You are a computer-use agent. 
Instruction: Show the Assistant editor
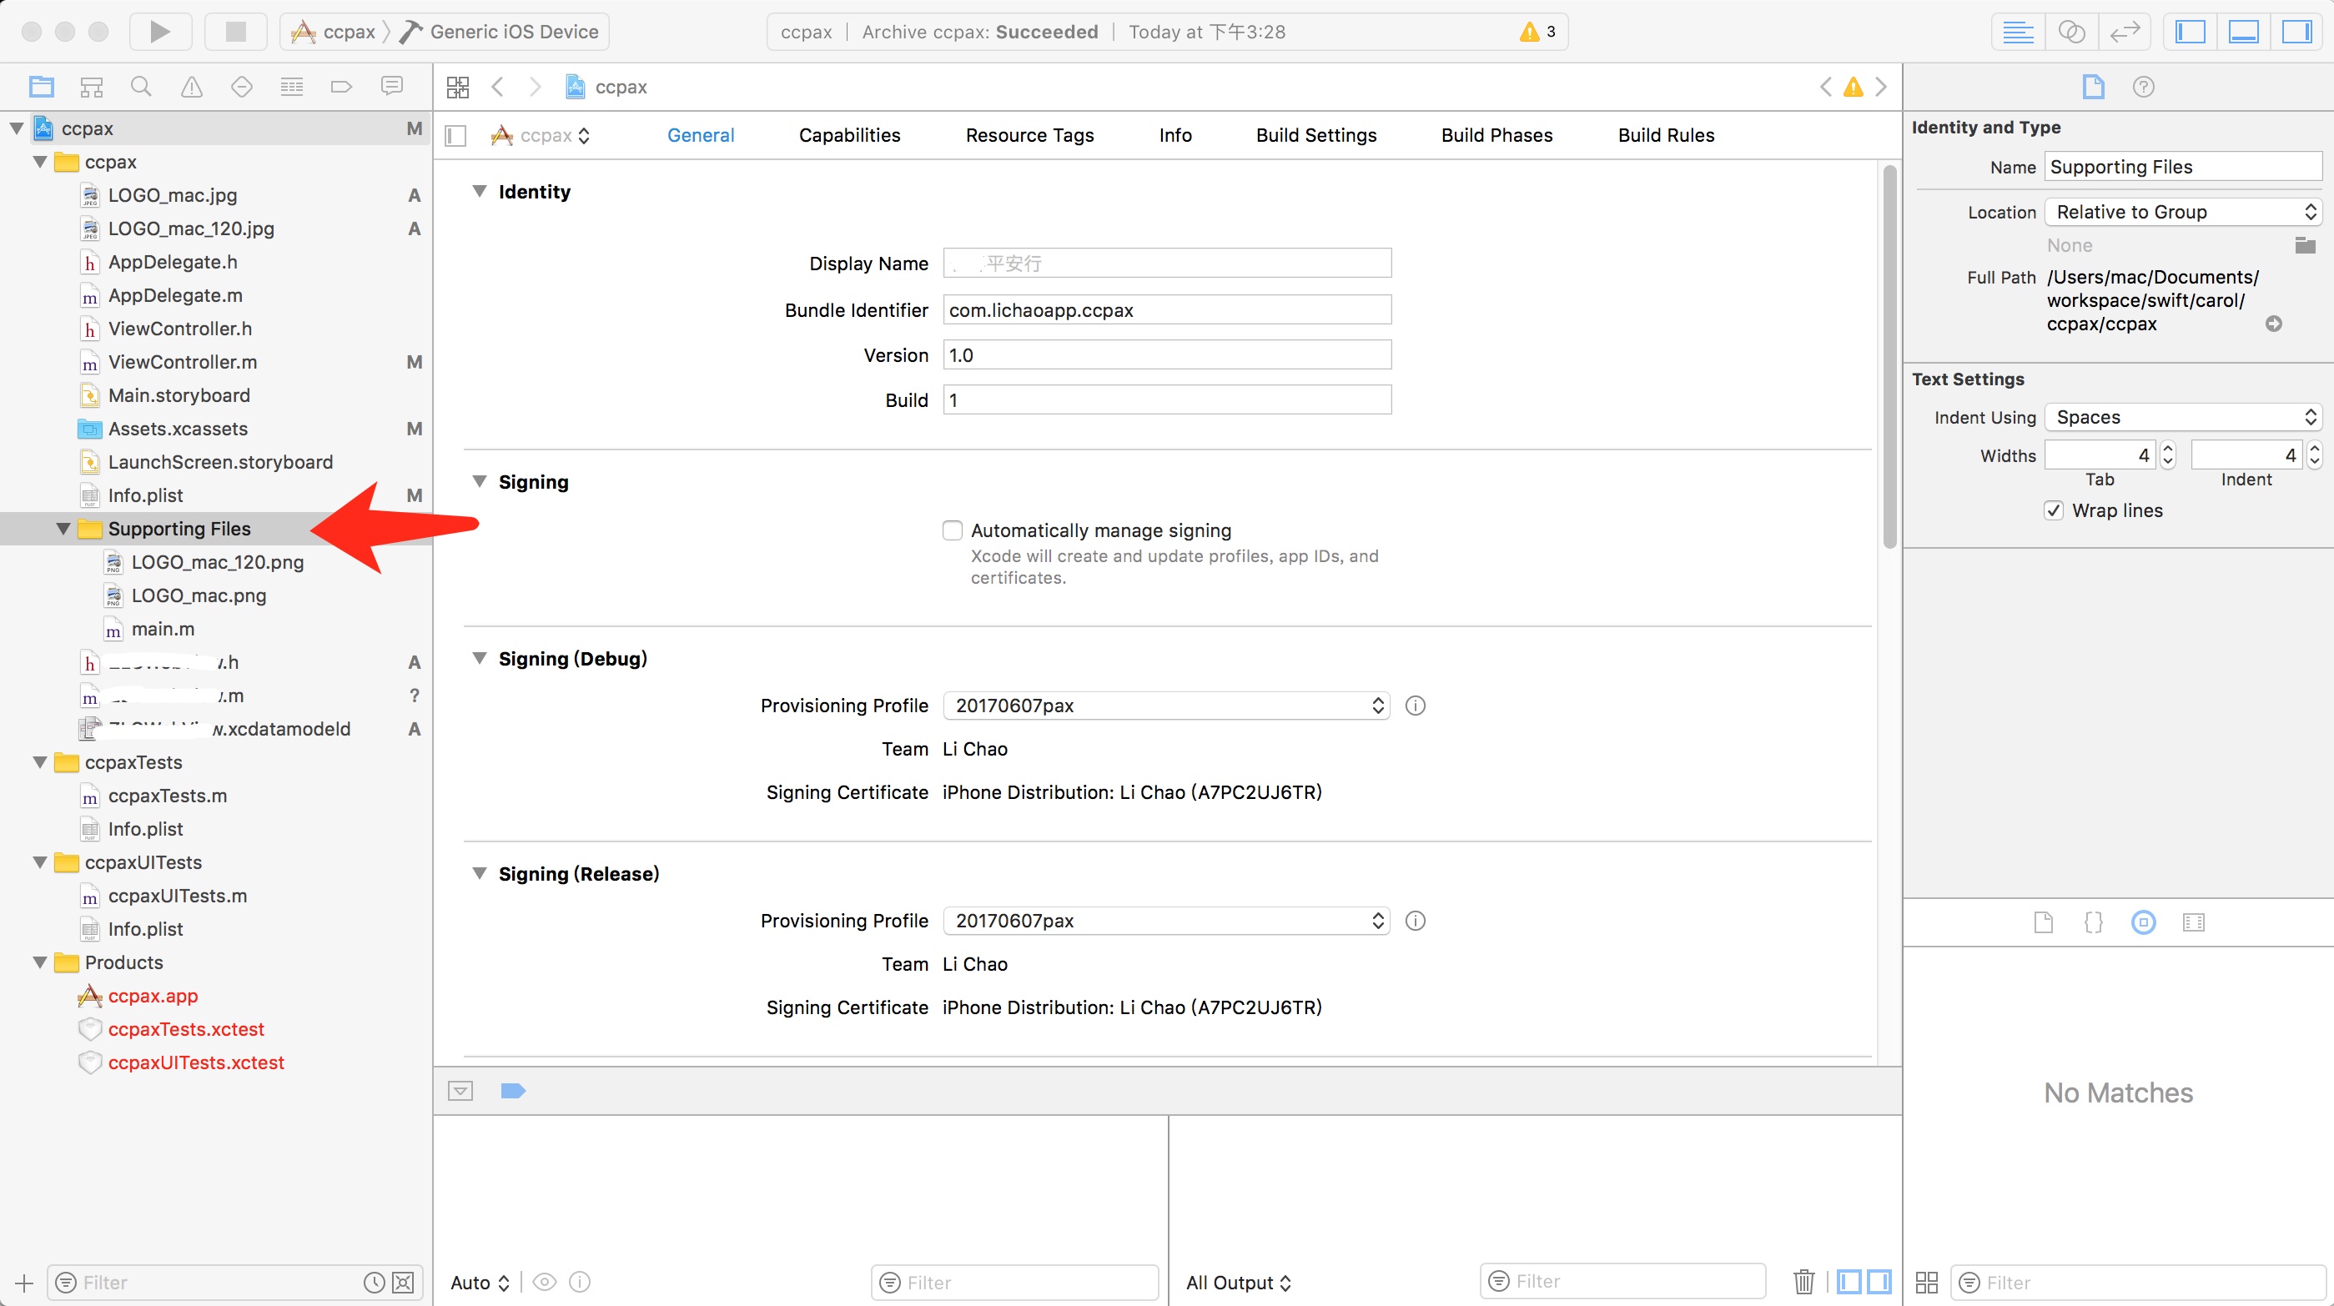(x=2071, y=32)
